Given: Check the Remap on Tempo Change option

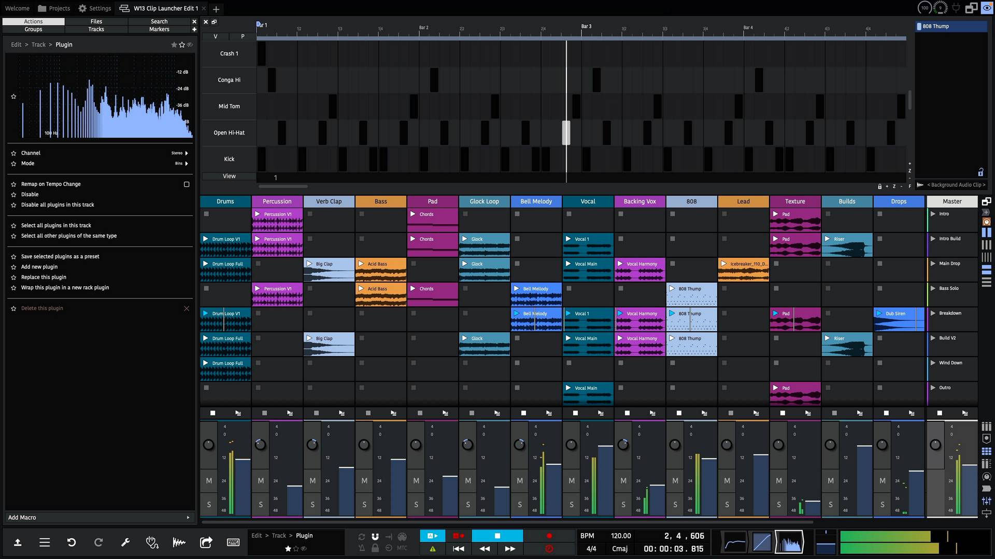Looking at the screenshot, I should click(186, 184).
